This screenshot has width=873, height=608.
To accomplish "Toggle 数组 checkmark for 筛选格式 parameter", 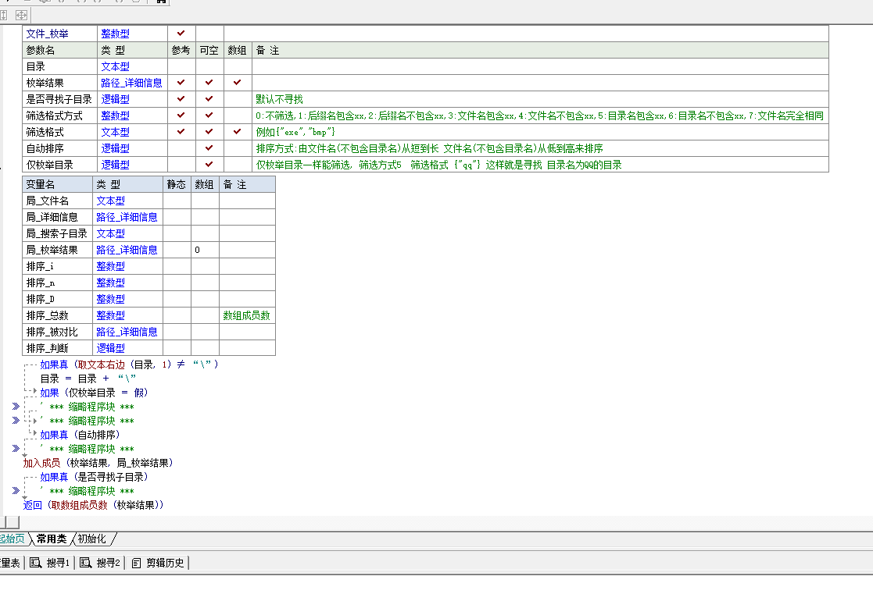I will click(x=237, y=132).
